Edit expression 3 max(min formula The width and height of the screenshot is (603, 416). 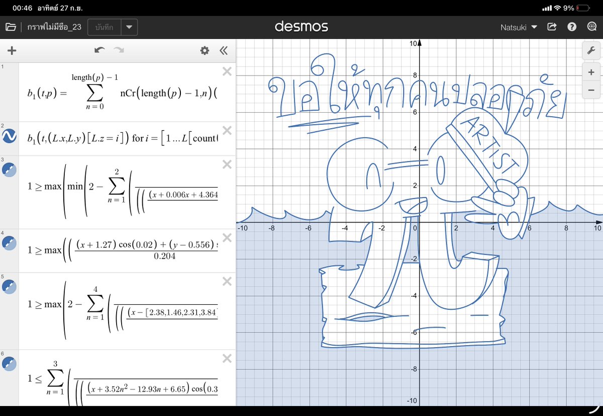coord(122,192)
